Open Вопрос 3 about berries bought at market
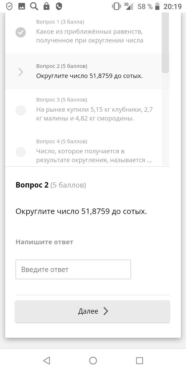This screenshot has height=373, width=186. pyautogui.click(x=94, y=114)
